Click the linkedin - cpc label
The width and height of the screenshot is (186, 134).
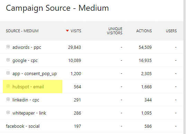(x=26, y=100)
